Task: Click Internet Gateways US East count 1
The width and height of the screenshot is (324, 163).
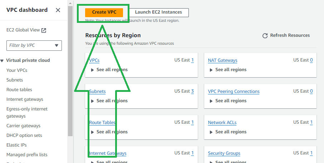Action: click(x=192, y=153)
